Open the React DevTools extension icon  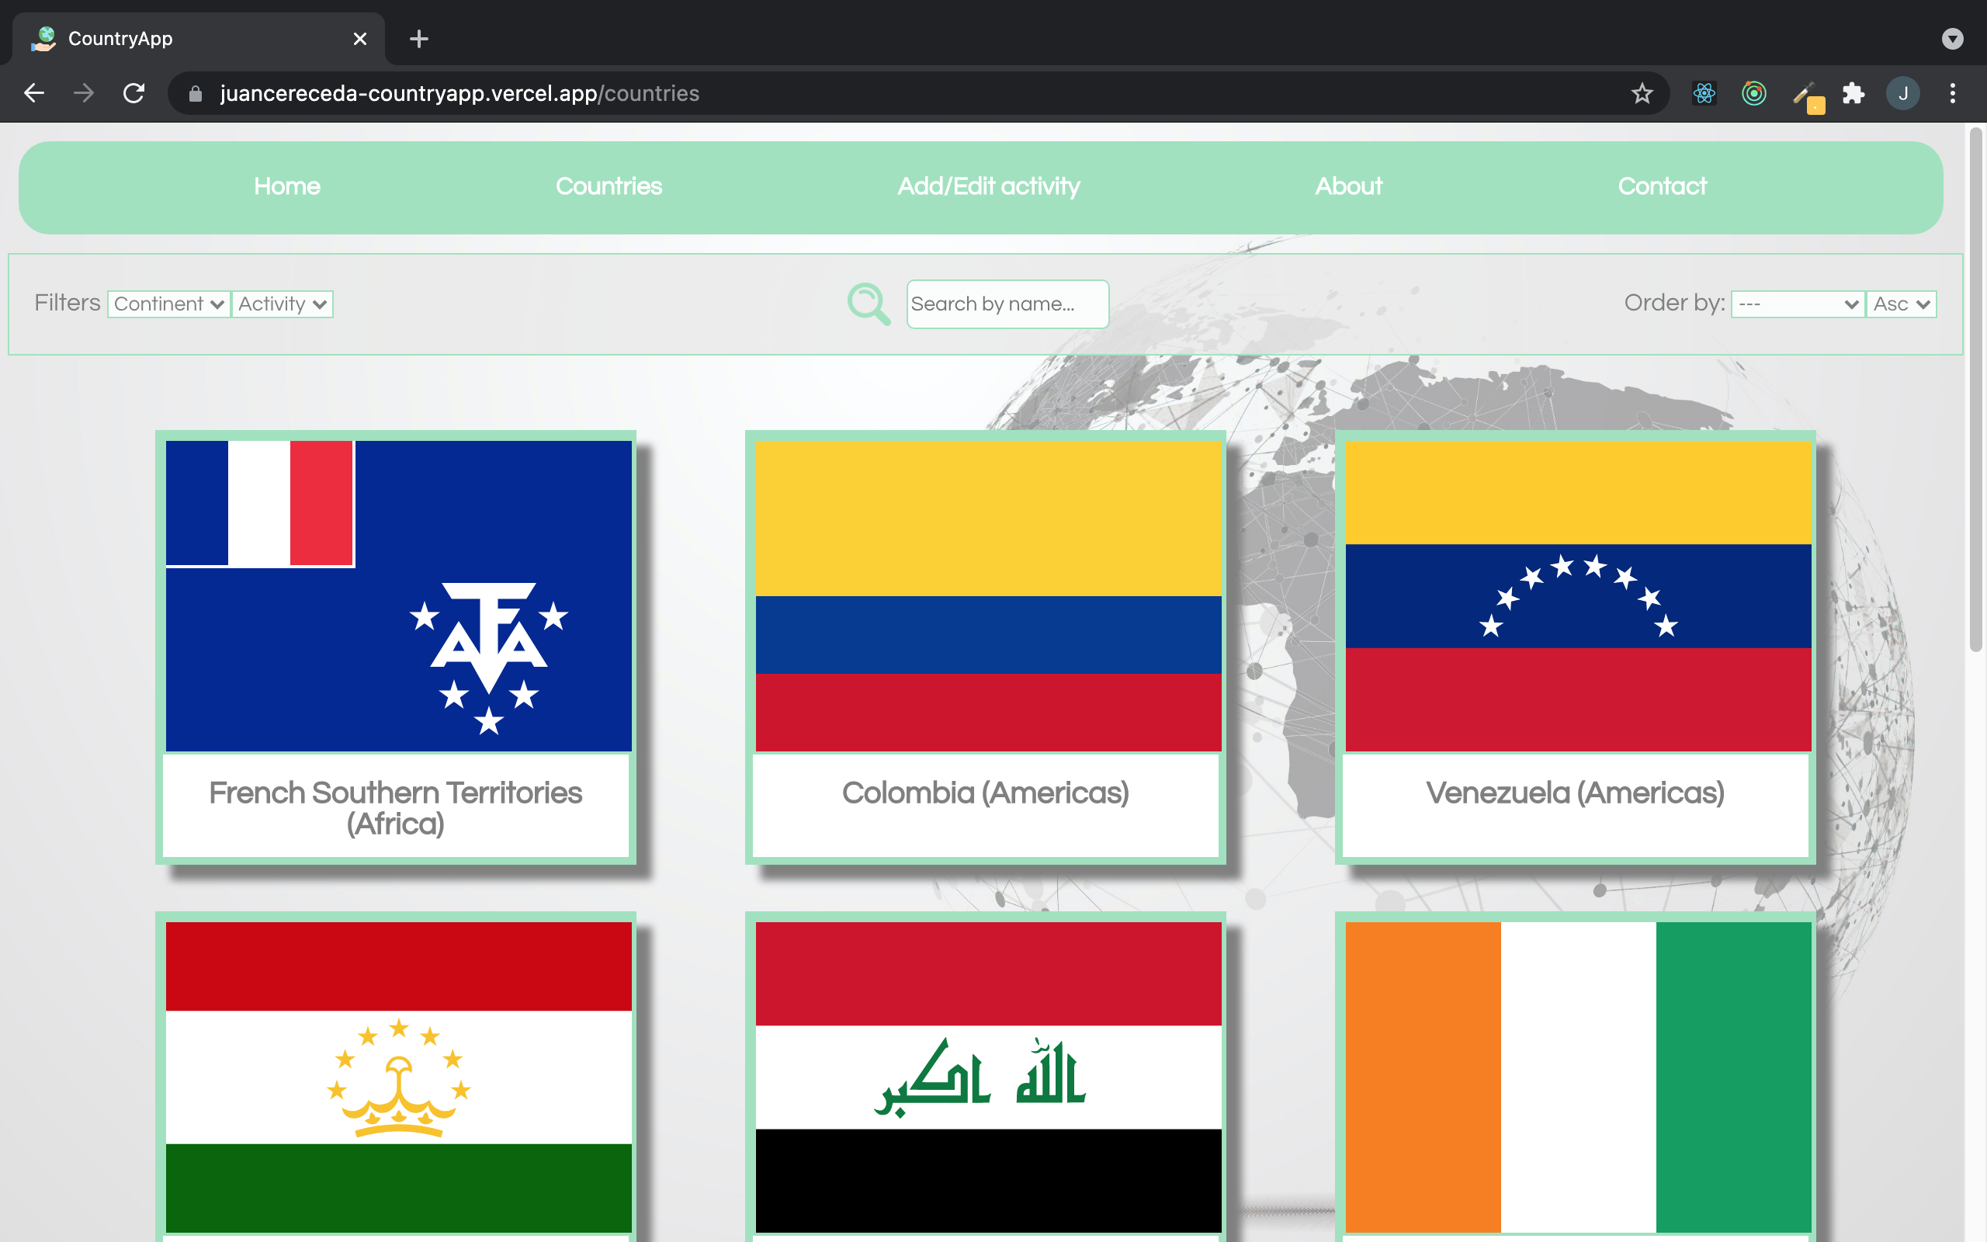(x=1704, y=93)
